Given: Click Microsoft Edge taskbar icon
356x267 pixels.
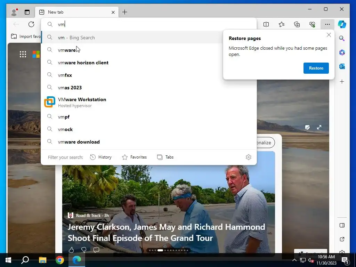Looking at the screenshot, I should 77,260.
